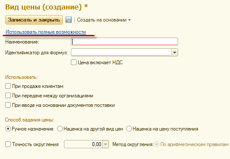The width and height of the screenshot is (230, 159).
Task: Tick При вводе на основании документов поставки
Action: (8, 105)
